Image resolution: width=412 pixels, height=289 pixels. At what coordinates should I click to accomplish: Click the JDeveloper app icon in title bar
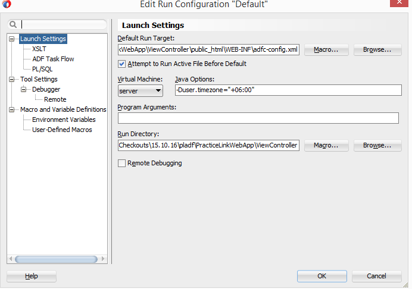(7, 4)
